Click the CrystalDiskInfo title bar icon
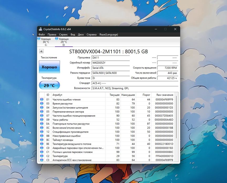The width and height of the screenshot is (227, 183). [x=40, y=29]
